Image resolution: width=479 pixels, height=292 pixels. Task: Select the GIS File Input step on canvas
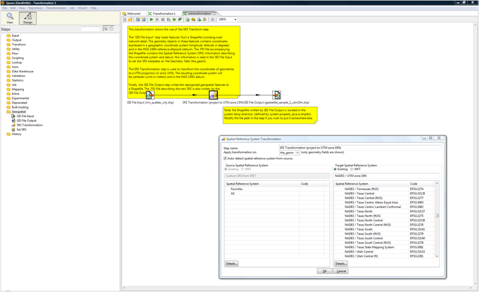point(150,95)
